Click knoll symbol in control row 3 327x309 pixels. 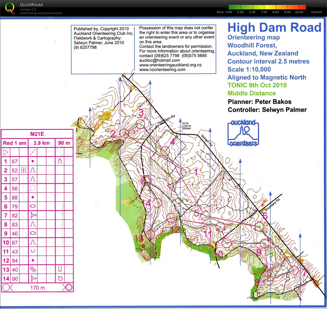(x=33, y=179)
